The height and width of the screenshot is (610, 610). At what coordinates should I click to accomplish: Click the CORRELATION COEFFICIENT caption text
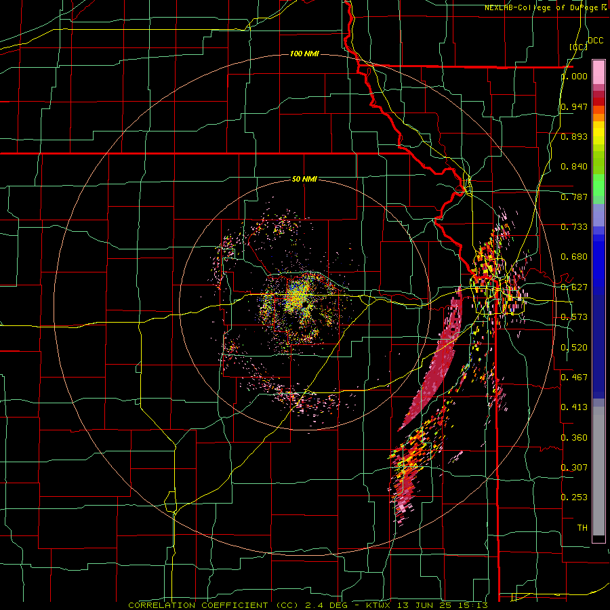coord(198,605)
